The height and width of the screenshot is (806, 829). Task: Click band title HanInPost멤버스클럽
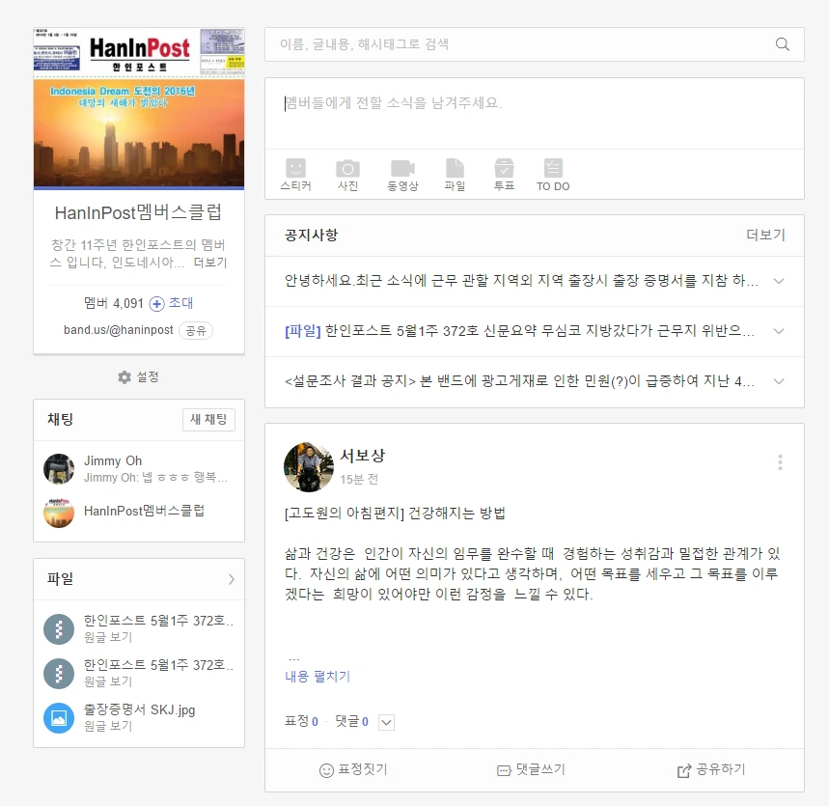[139, 212]
